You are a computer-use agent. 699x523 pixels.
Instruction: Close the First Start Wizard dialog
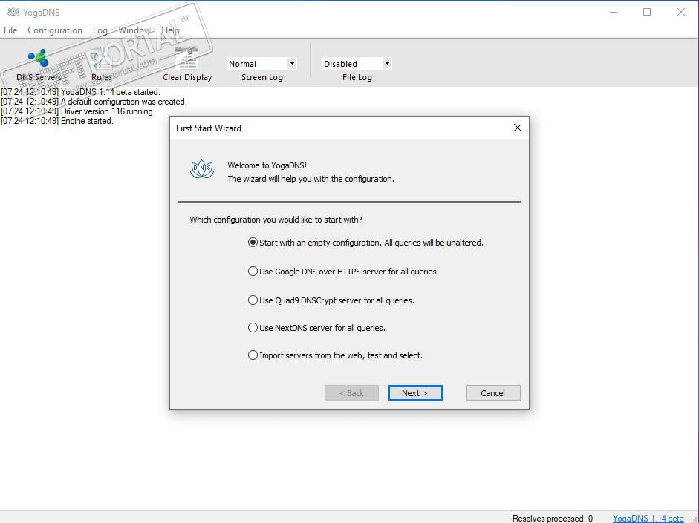click(517, 128)
